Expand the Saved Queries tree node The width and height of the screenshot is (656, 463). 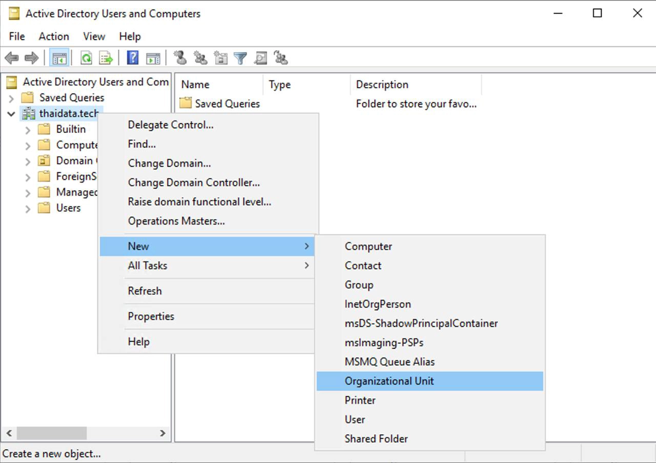click(11, 98)
